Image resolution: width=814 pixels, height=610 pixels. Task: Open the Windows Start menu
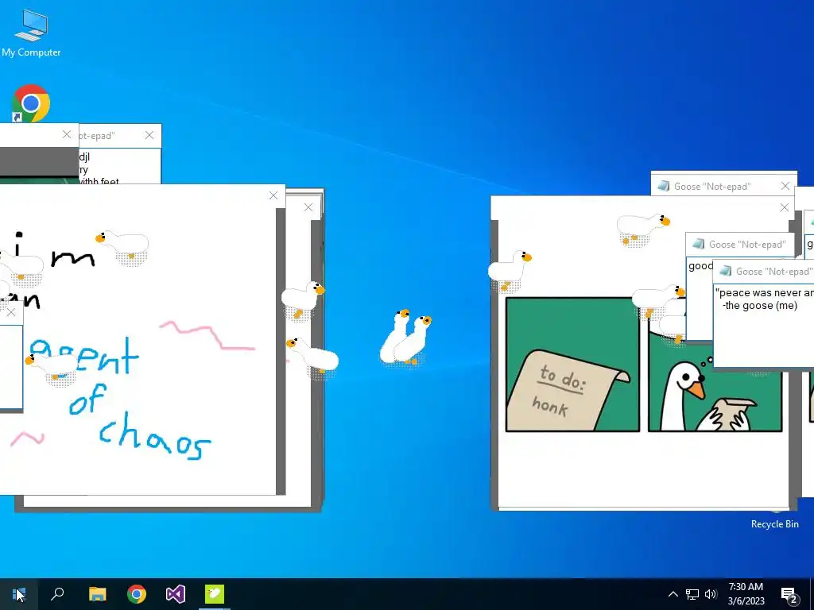(19, 594)
